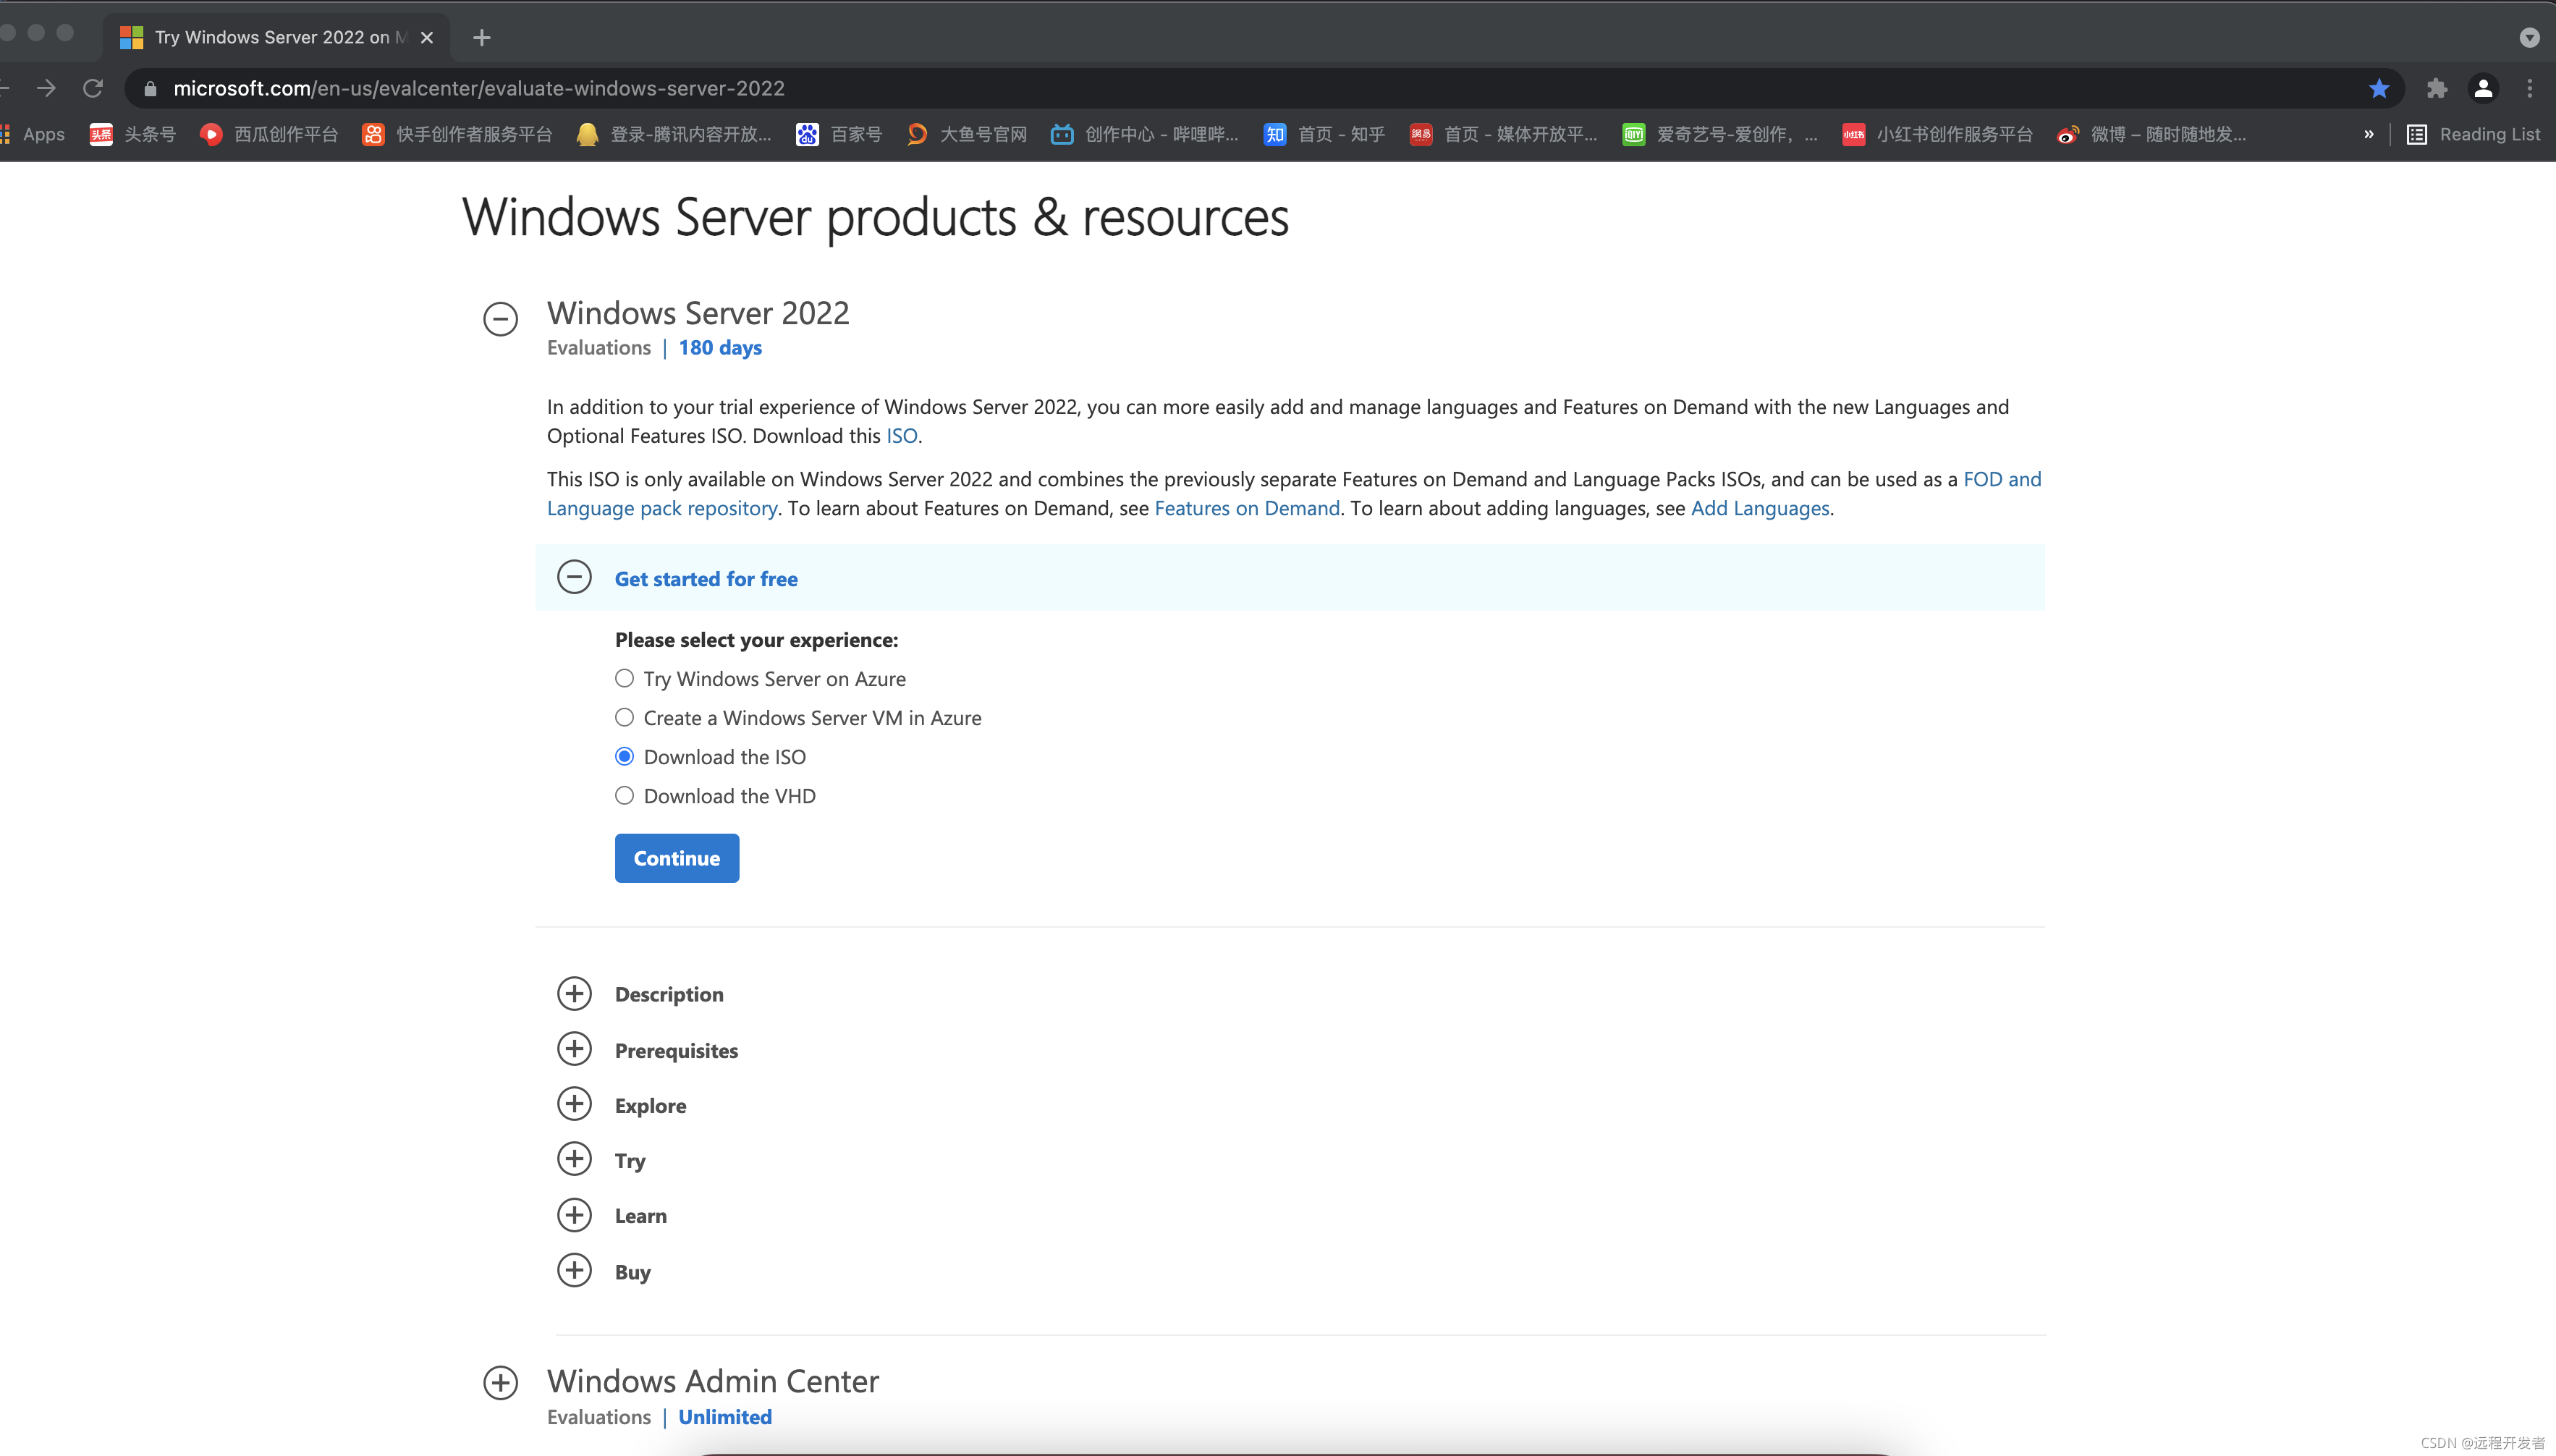Reload the page
The width and height of the screenshot is (2556, 1456).
(93, 88)
